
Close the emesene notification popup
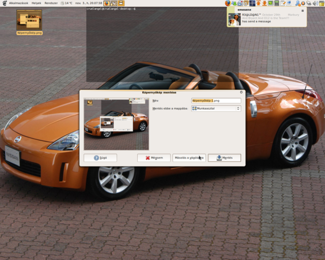303,10
